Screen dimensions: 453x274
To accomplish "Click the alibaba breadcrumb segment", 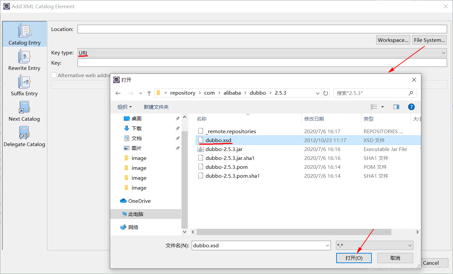I will 232,93.
